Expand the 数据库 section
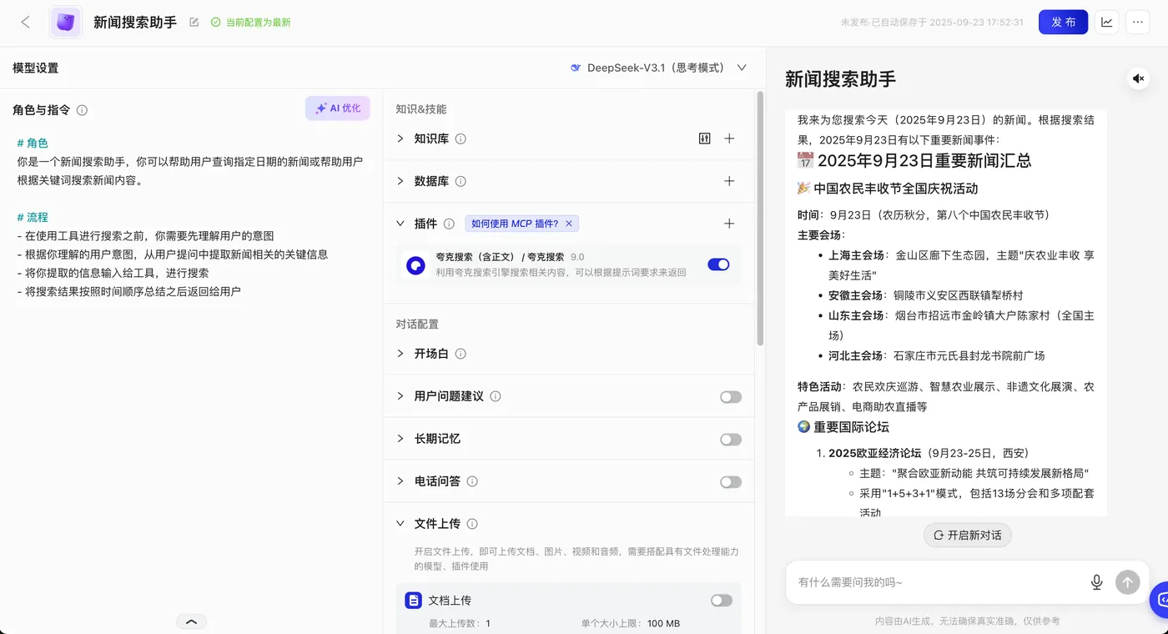Screen dimensions: 1168x634 point(400,181)
